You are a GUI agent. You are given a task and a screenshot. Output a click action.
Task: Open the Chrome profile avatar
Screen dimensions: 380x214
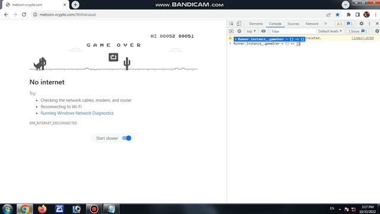pos(366,14)
